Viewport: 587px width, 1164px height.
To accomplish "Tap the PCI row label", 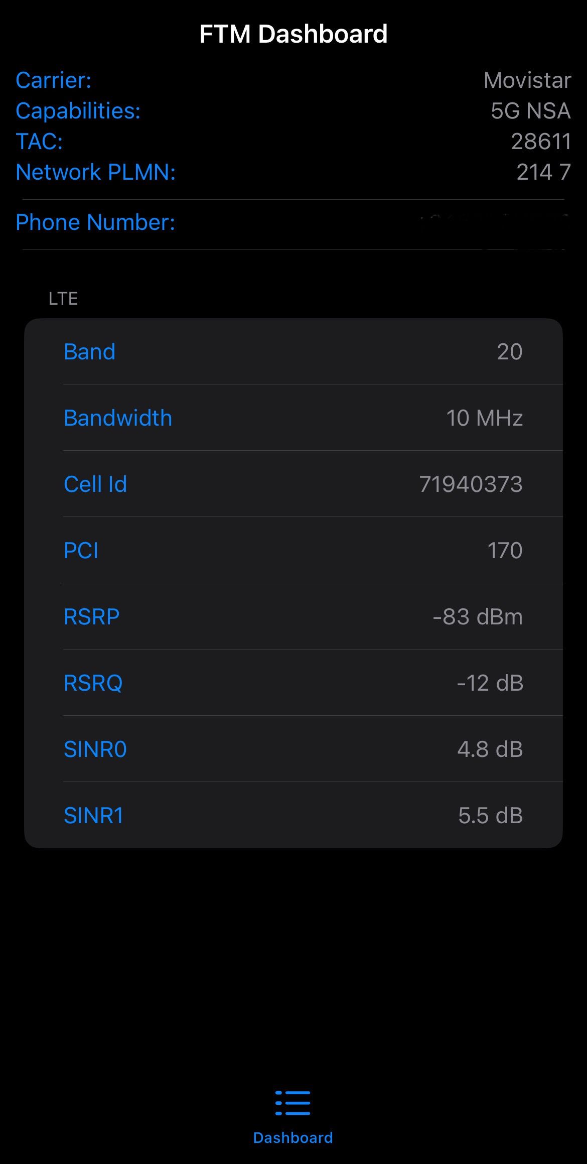I will point(81,550).
